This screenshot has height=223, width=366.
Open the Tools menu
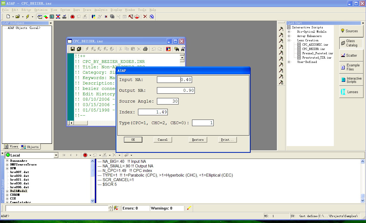coord(142,10)
